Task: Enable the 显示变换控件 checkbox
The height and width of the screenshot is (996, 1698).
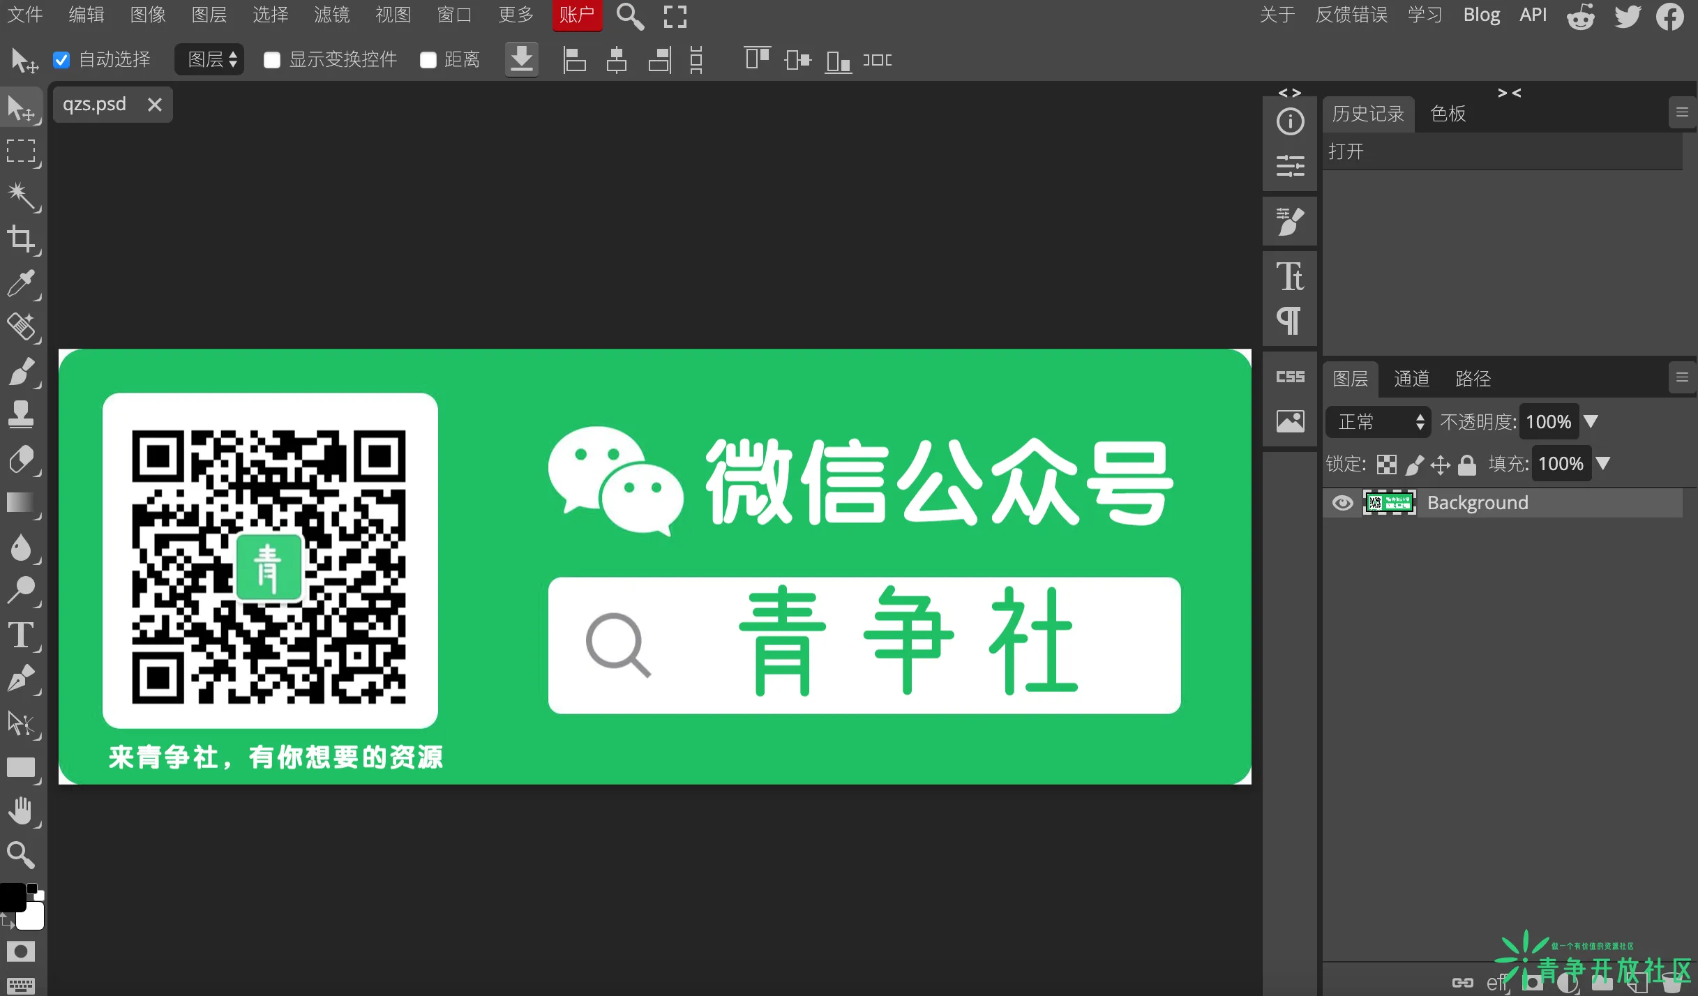Action: coord(272,60)
